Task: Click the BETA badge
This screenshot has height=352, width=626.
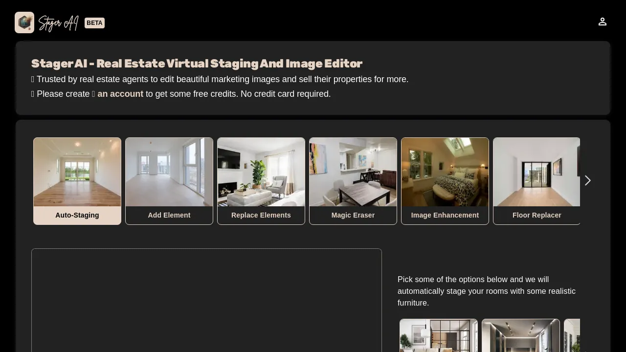Action: click(x=94, y=23)
